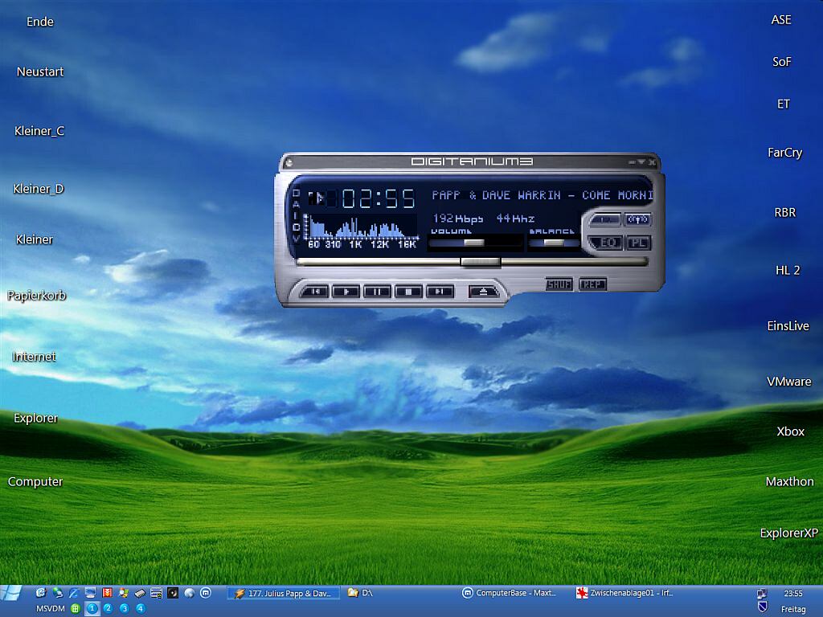
Task: Open the Computer desktop shortcut
Action: [x=35, y=482]
